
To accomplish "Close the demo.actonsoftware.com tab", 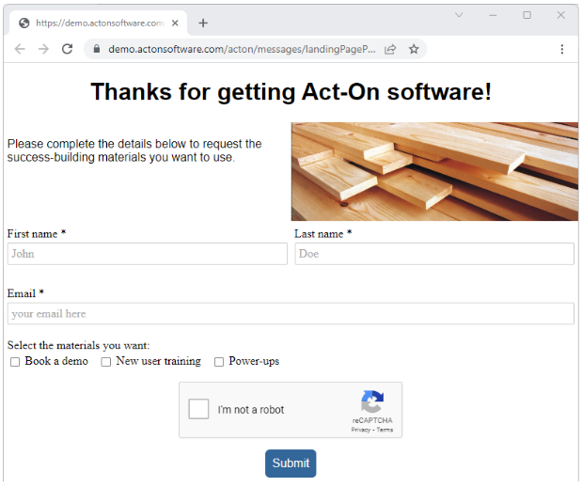I will (x=175, y=23).
